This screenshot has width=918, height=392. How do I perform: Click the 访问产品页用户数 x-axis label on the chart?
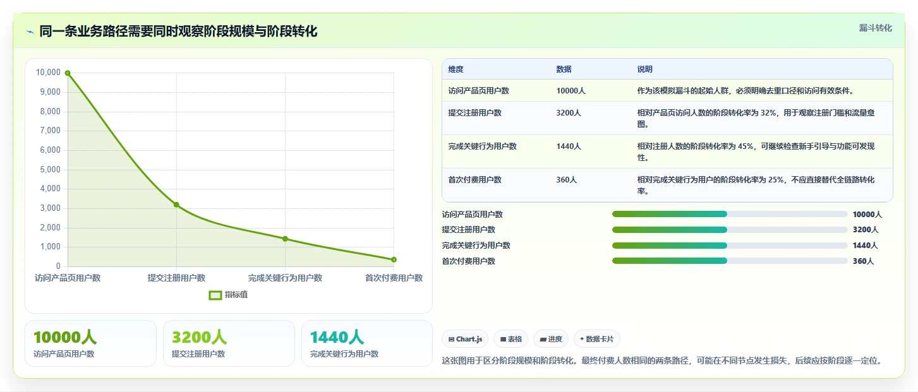pos(67,278)
